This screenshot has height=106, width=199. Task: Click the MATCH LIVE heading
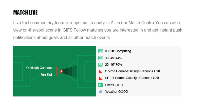pos(26,13)
